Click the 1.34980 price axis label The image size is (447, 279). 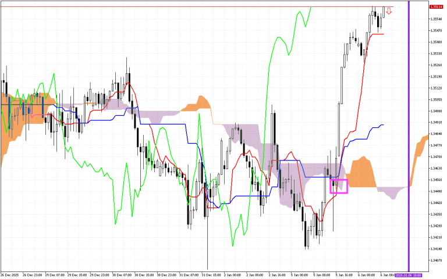point(436,111)
